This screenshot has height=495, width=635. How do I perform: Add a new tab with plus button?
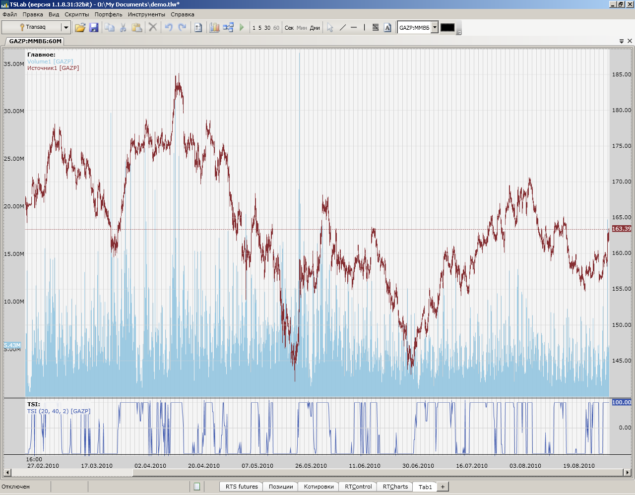(x=443, y=487)
